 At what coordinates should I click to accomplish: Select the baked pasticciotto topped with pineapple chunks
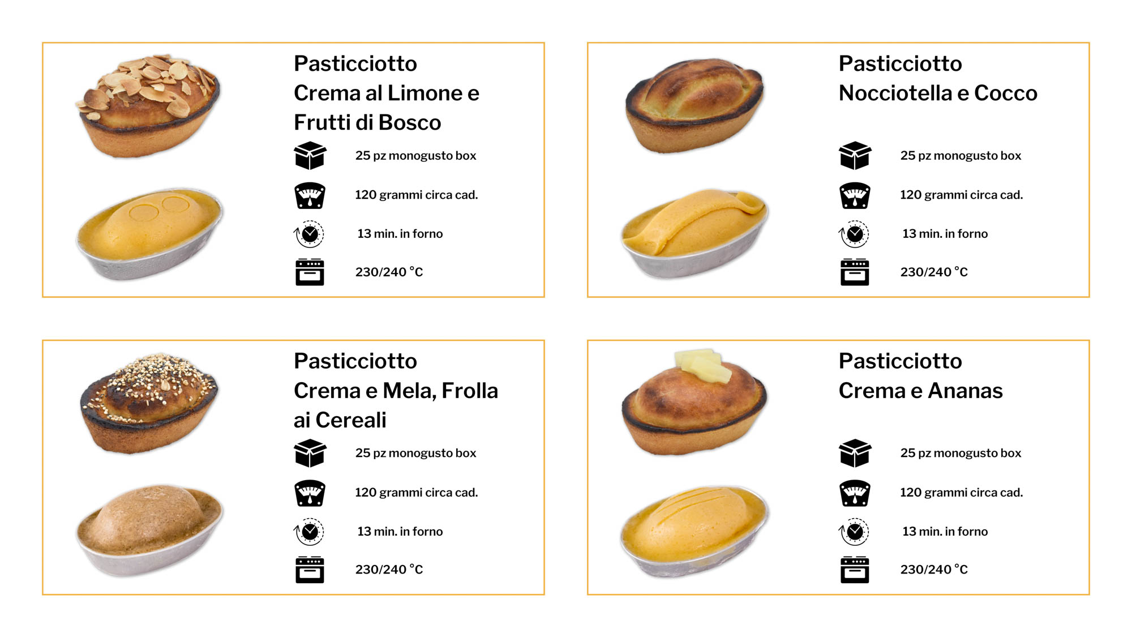pos(694,402)
